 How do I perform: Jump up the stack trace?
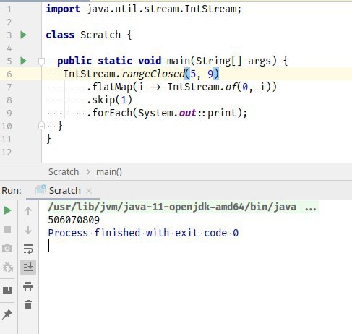(28, 211)
